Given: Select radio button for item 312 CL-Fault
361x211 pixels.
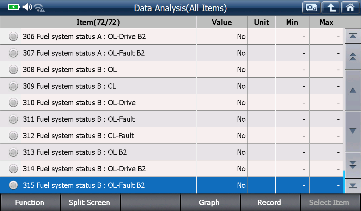Looking at the screenshot, I should click(13, 136).
